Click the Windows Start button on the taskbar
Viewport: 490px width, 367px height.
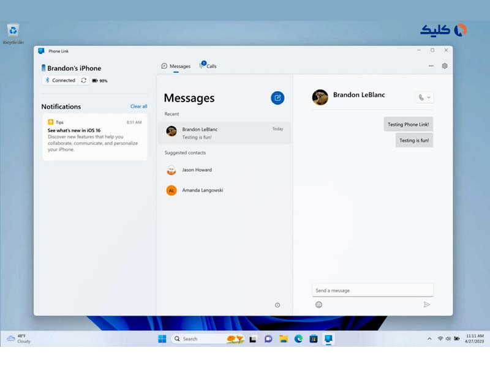coord(162,339)
